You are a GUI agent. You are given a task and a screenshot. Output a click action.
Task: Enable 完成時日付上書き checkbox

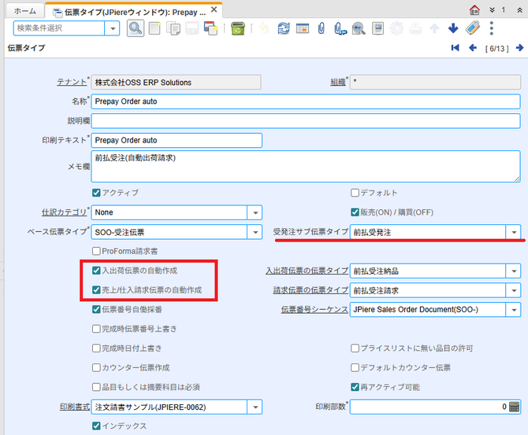pos(96,348)
